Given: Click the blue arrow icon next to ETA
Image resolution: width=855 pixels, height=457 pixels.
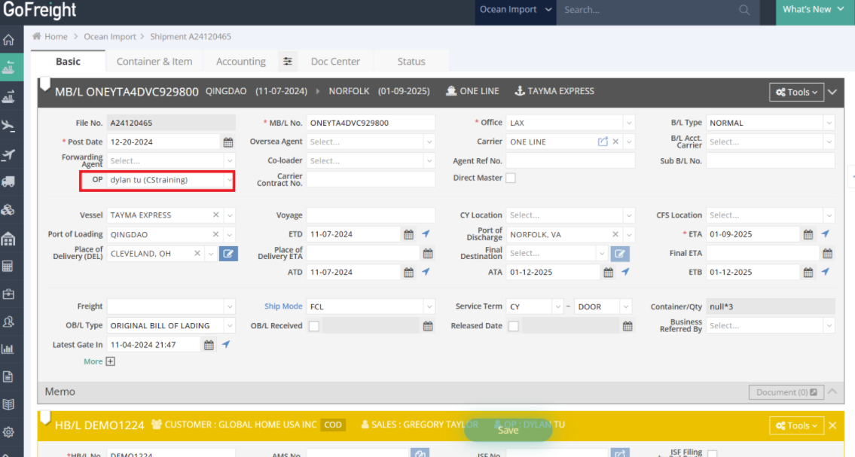Looking at the screenshot, I should click(x=825, y=234).
